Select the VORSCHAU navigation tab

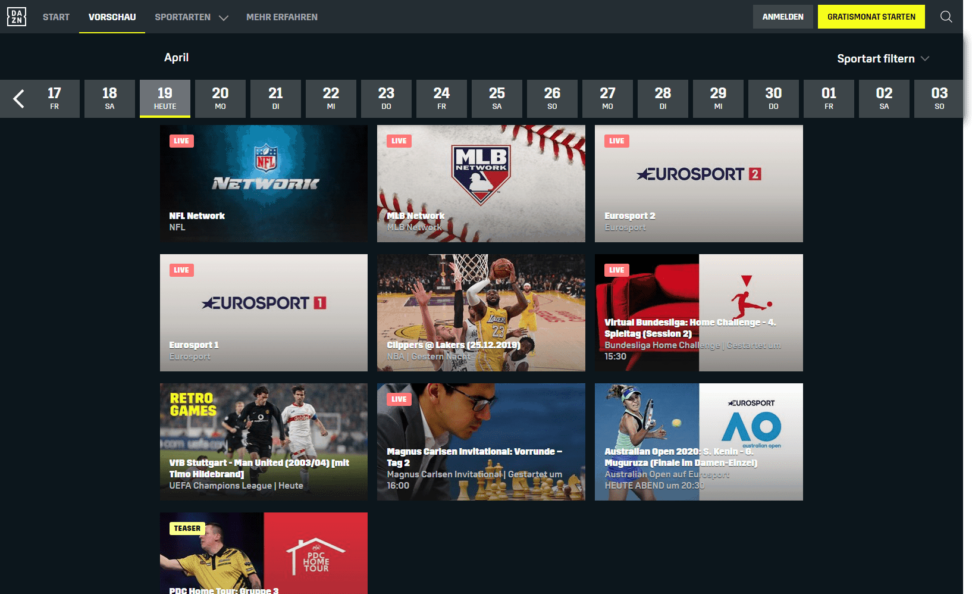click(x=112, y=17)
